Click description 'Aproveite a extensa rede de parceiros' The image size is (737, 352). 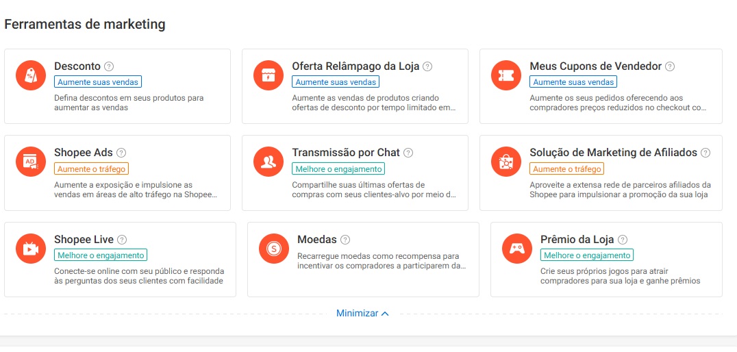621,190
